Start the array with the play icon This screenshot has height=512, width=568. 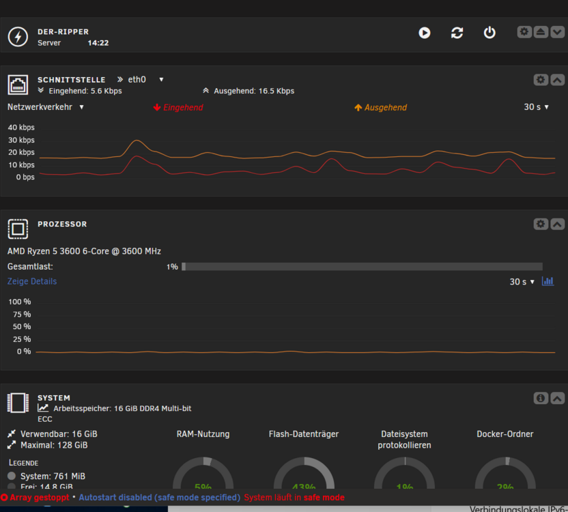[424, 33]
